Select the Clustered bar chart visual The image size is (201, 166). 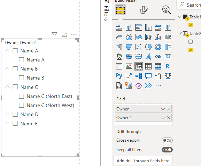(139, 27)
